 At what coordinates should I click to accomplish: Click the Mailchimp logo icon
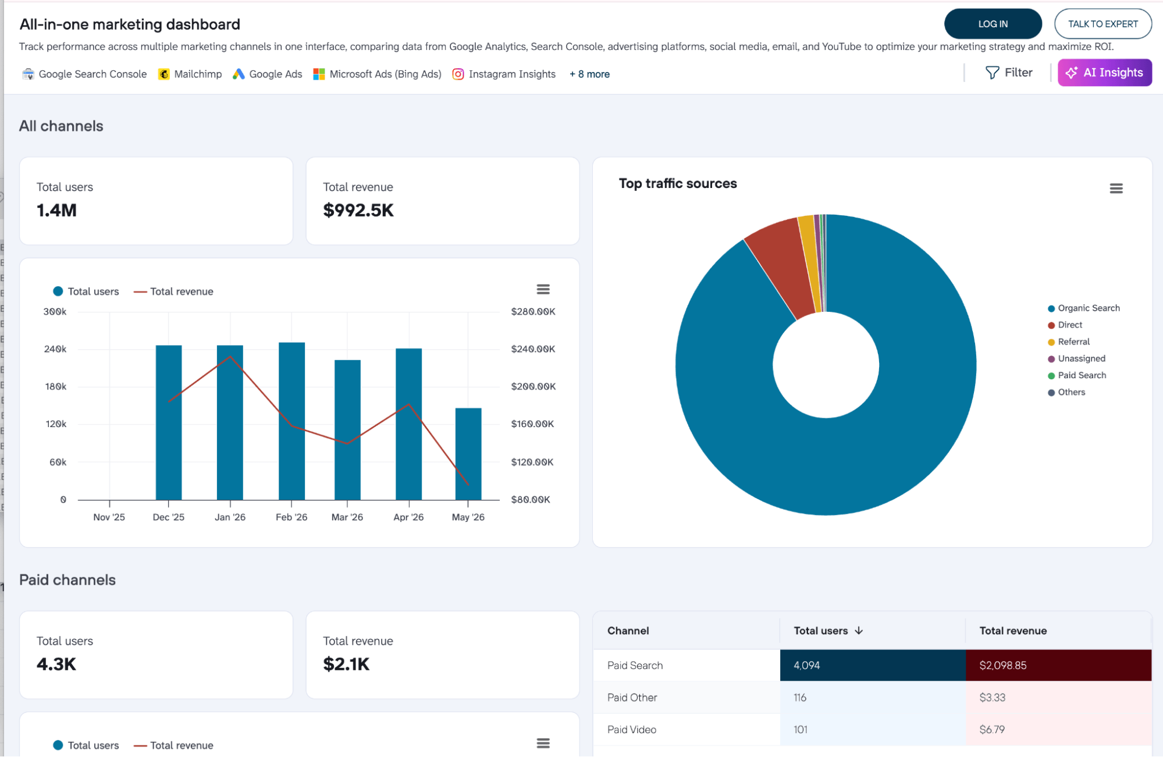point(164,74)
